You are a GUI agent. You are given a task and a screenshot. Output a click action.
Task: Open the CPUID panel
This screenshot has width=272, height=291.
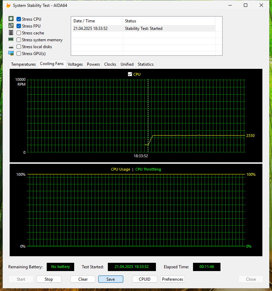(145, 279)
